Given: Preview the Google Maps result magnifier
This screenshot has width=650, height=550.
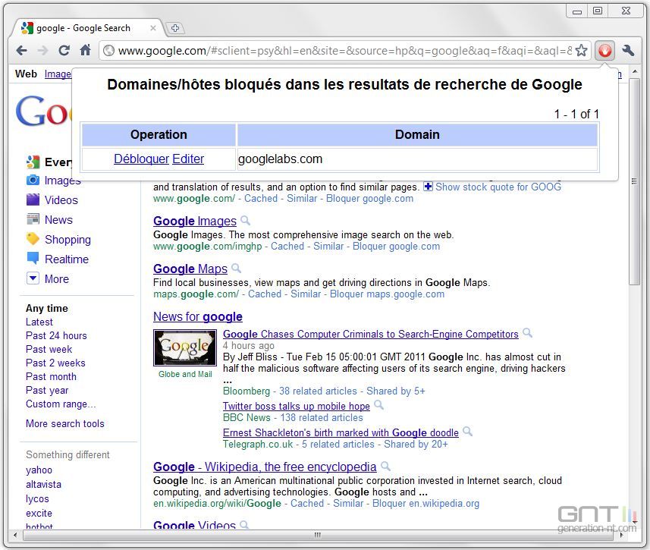Looking at the screenshot, I should [237, 268].
